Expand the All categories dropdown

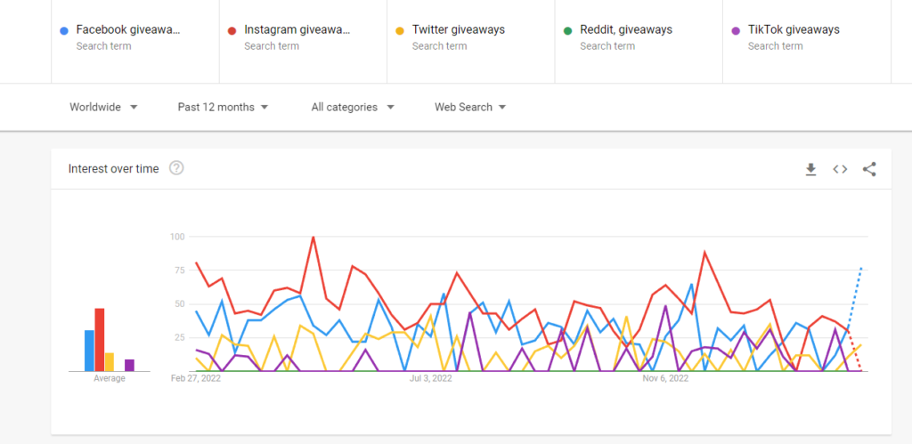(x=353, y=107)
